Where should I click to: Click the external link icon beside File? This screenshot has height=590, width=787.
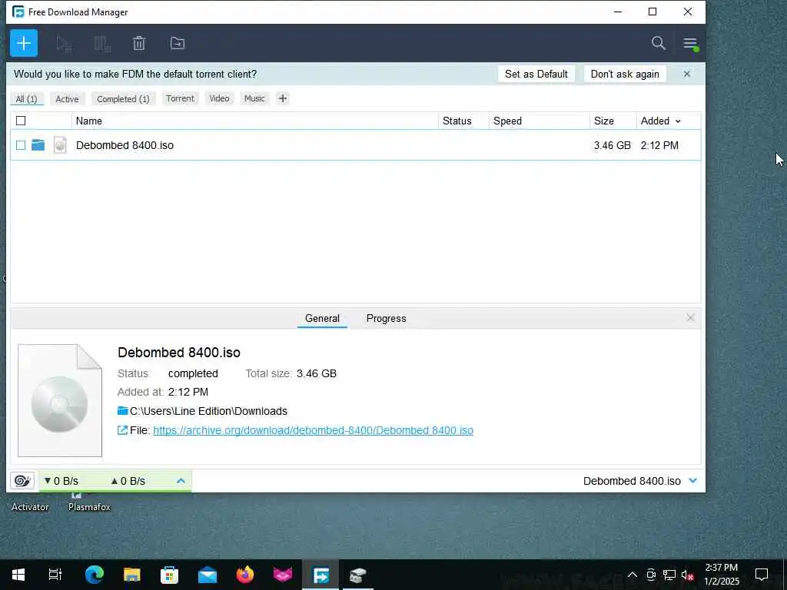point(122,430)
